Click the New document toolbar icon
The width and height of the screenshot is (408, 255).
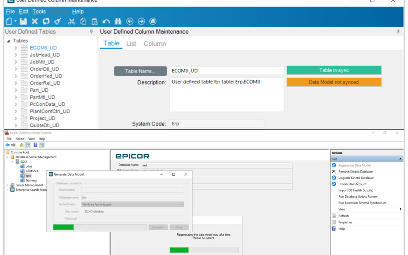[x=9, y=21]
